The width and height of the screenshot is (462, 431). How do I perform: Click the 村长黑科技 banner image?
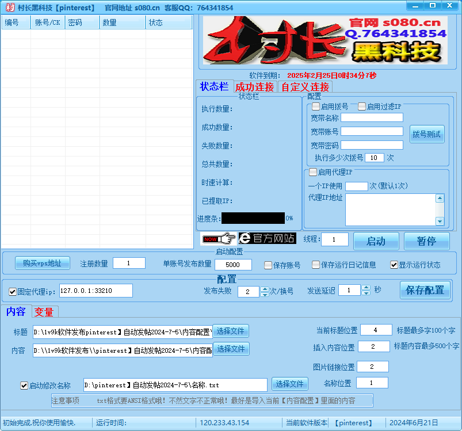tap(325, 40)
